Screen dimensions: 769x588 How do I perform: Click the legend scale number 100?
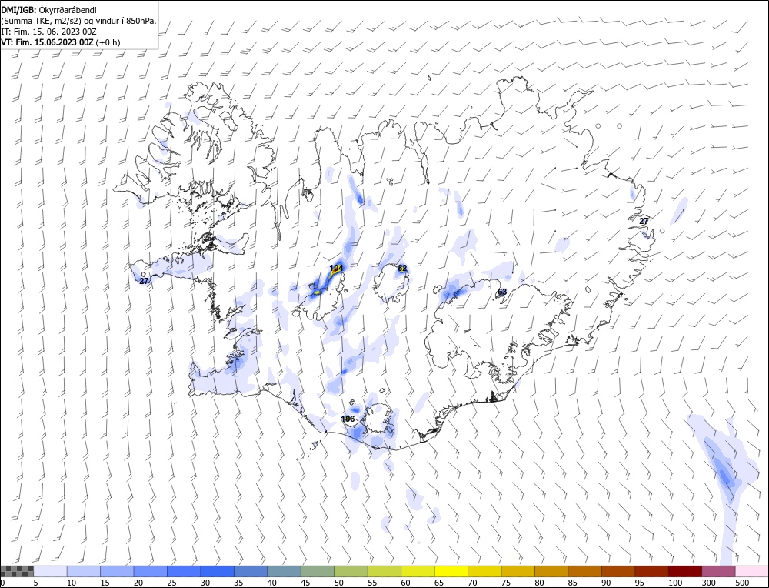[x=675, y=583]
